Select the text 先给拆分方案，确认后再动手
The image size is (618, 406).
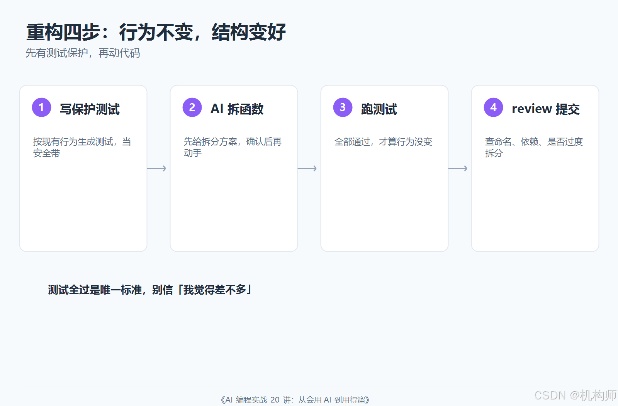(x=233, y=147)
